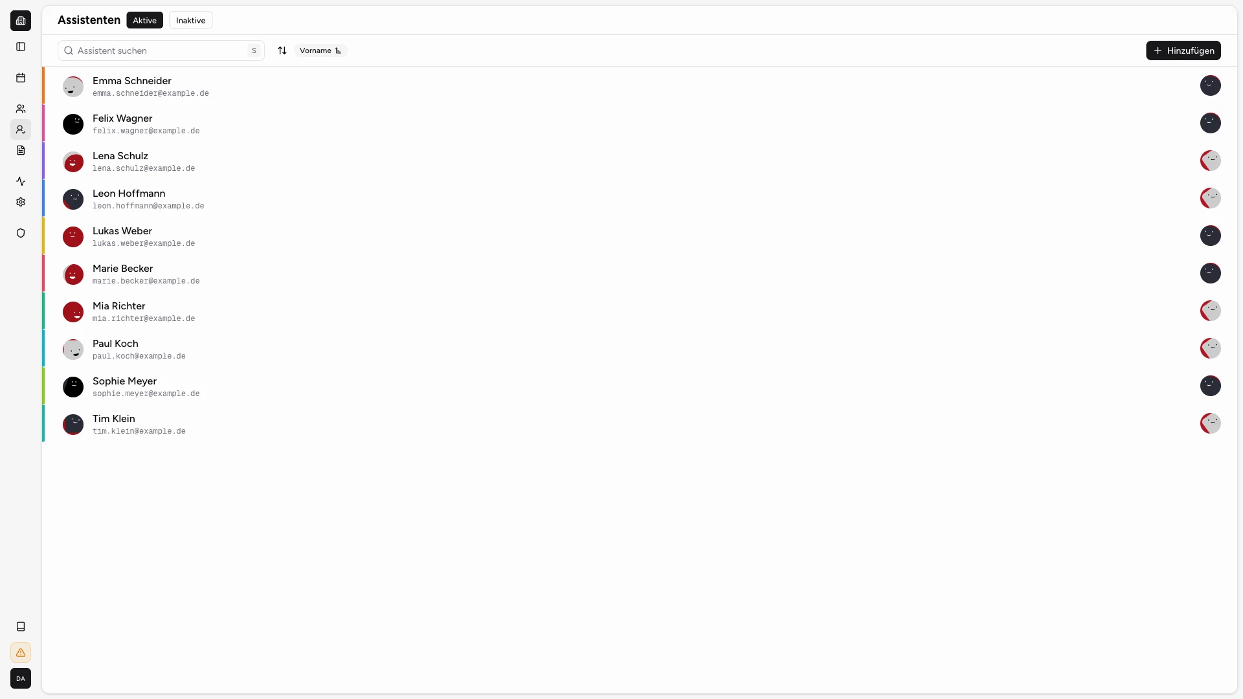Screen dimensions: 1243x699
Task: Open the Vorname sorting dropdown
Action: click(x=320, y=50)
